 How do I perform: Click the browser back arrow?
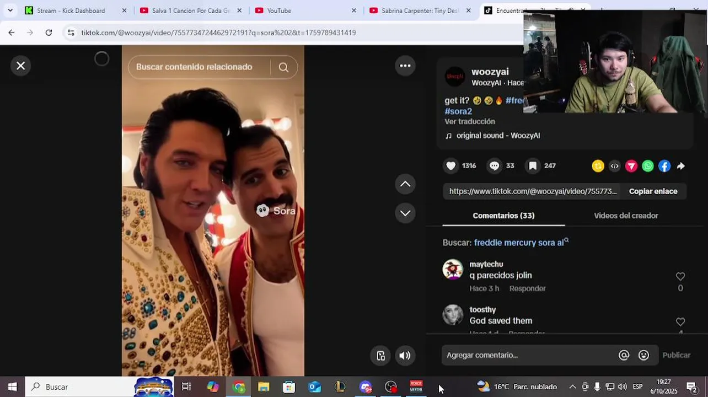(12, 33)
